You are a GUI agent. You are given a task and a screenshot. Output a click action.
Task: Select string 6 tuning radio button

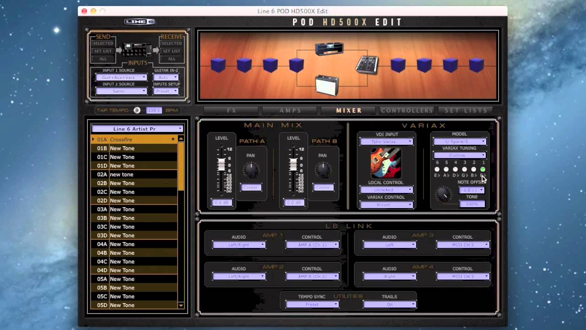pyautogui.click(x=437, y=170)
